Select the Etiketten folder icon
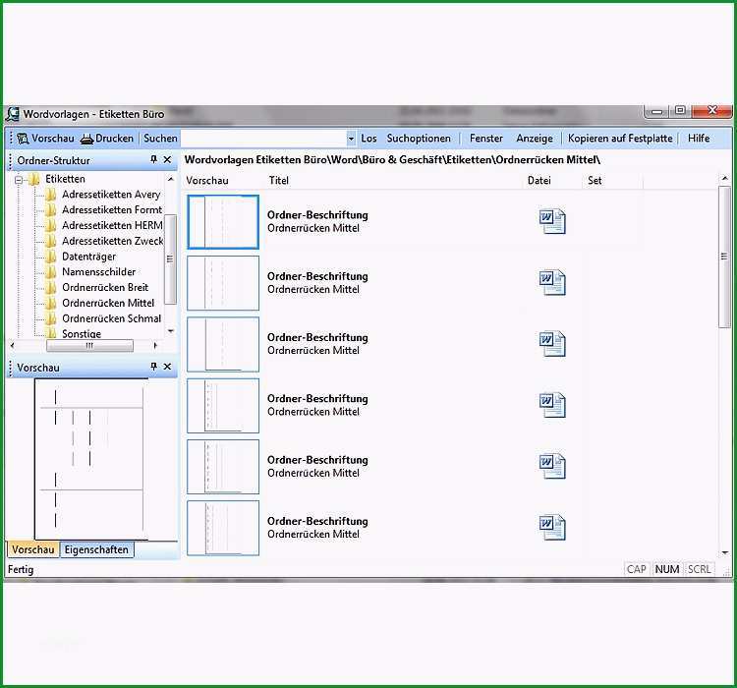The height and width of the screenshot is (688, 737). click(33, 179)
